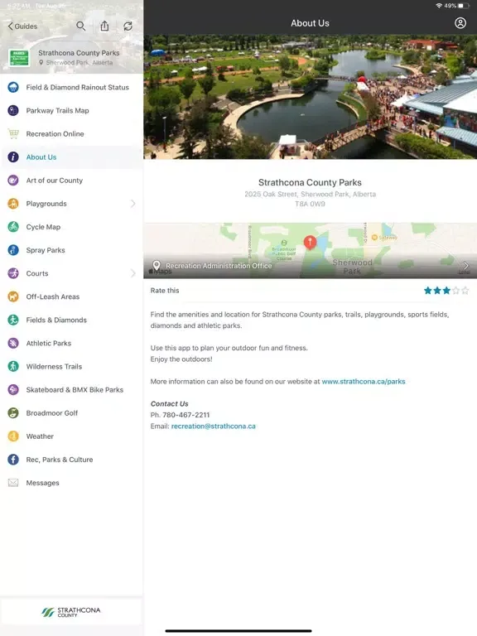Click the Wi-Fi status icon
The height and width of the screenshot is (636, 477).
coord(439,6)
